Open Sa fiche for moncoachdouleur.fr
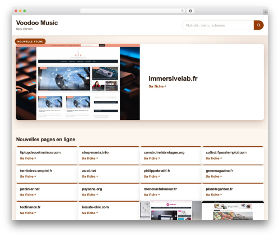 coord(152,194)
